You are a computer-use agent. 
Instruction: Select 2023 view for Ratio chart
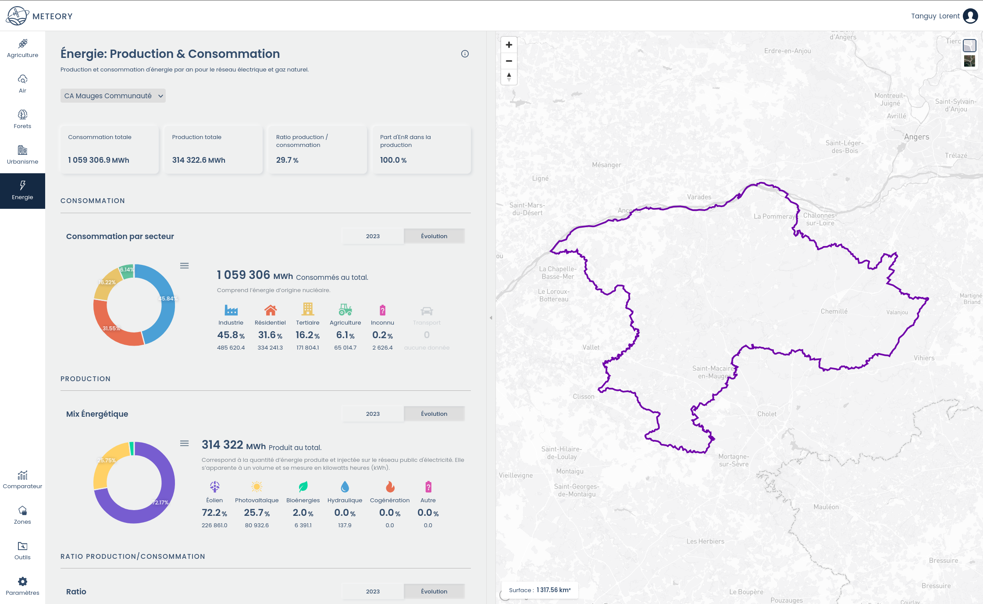coord(373,591)
